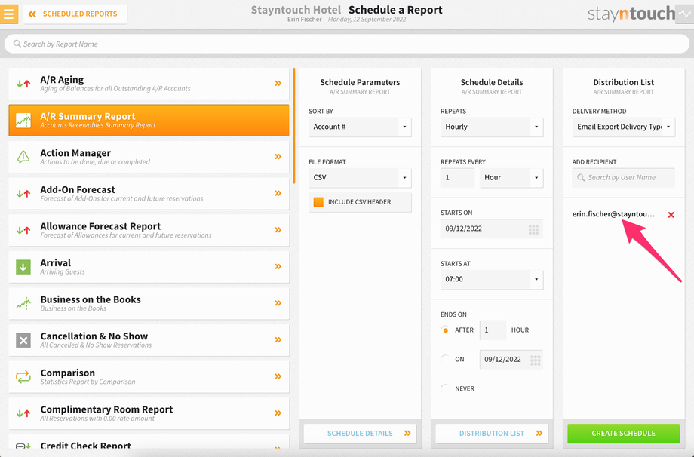Select the Arrival report row

pyautogui.click(x=149, y=267)
